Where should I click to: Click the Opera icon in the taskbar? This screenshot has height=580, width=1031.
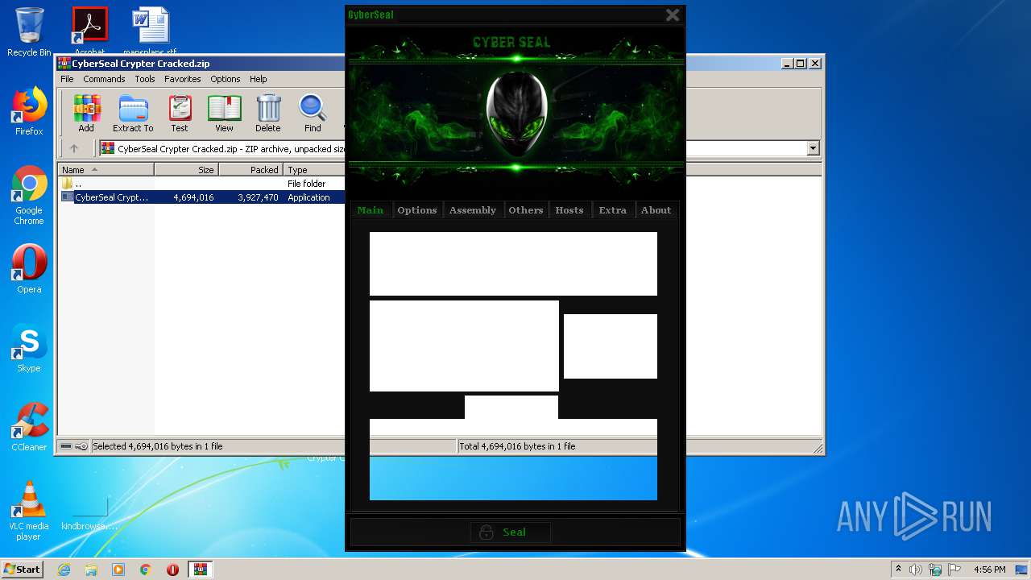point(172,570)
